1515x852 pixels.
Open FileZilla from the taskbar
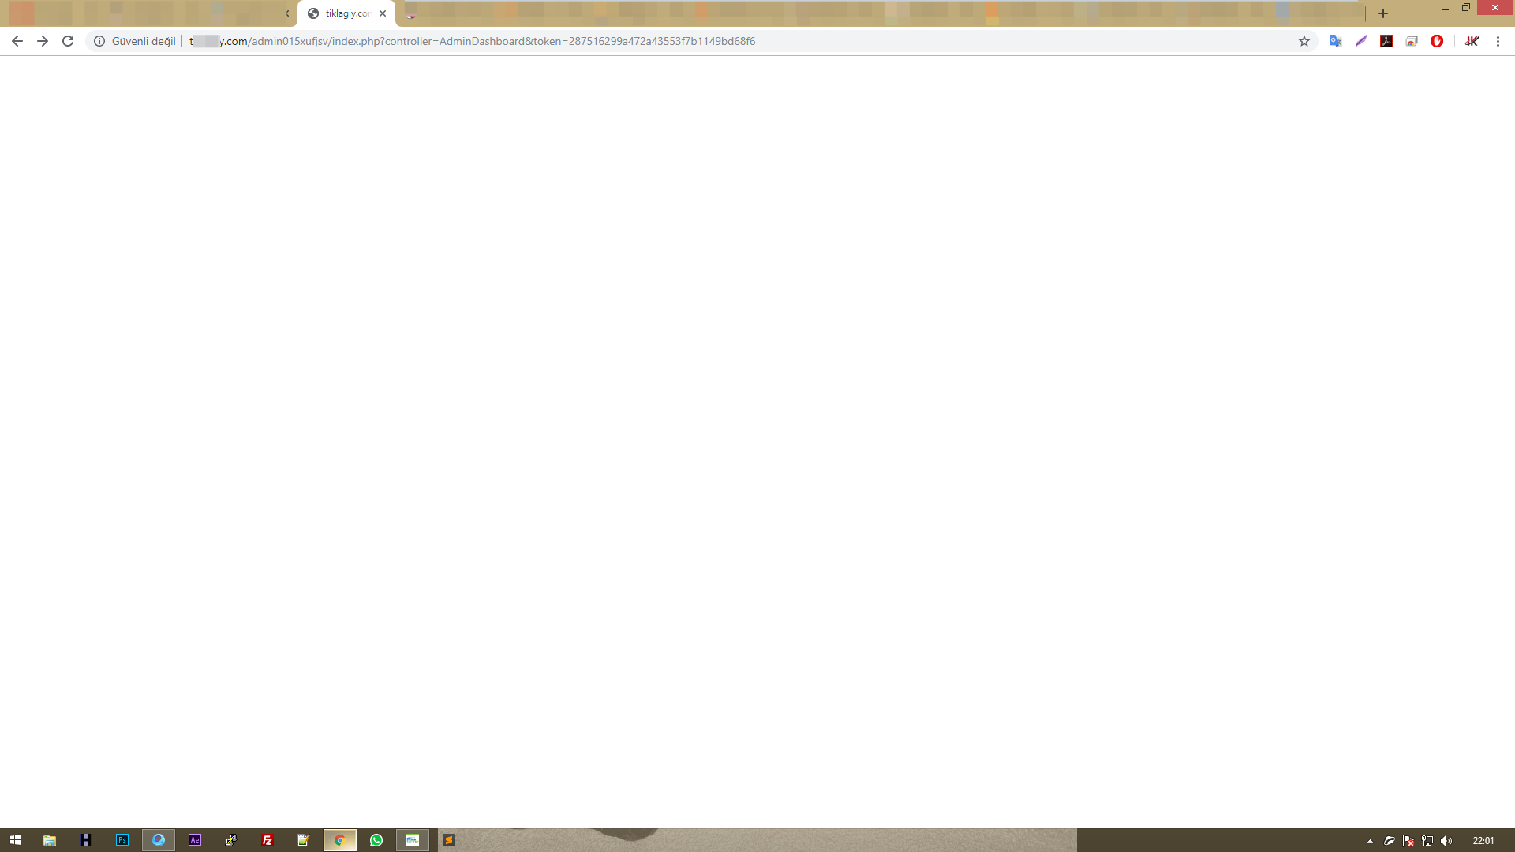point(267,840)
